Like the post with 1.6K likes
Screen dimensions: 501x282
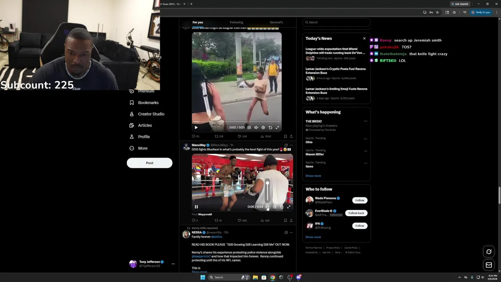click(242, 136)
